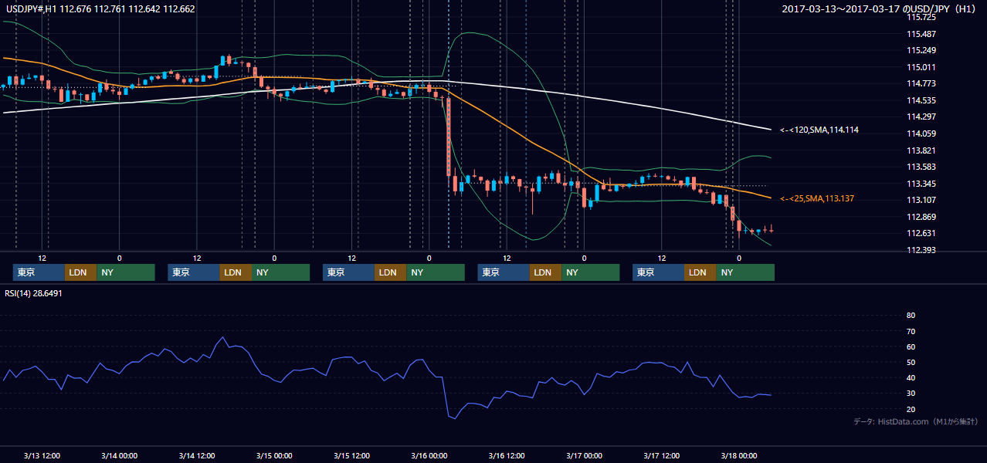Click the 3/15 12:00 date label
The width and height of the screenshot is (987, 463).
[351, 455]
